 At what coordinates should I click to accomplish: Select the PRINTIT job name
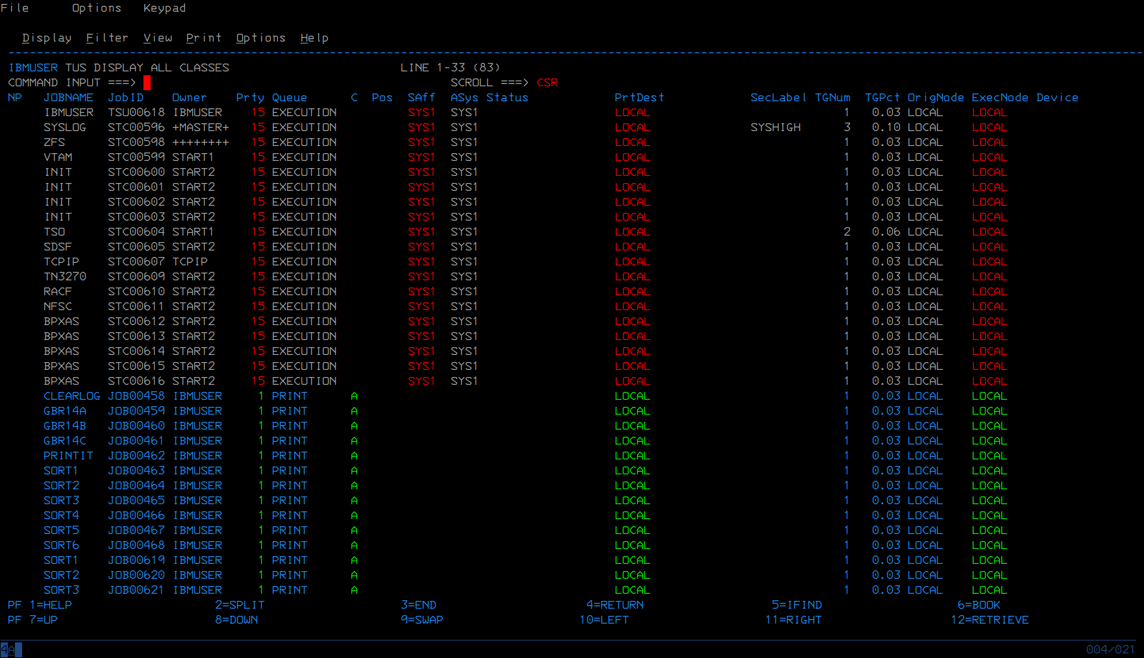[x=68, y=456]
